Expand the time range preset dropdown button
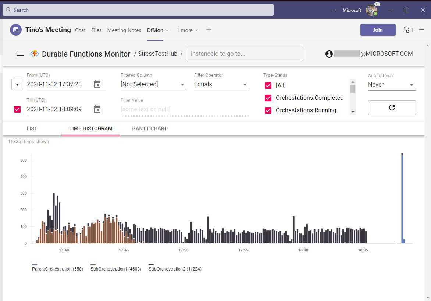431x301 pixels. click(17, 84)
